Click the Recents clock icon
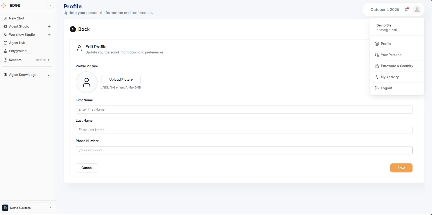The height and width of the screenshot is (215, 432). (x=5, y=60)
